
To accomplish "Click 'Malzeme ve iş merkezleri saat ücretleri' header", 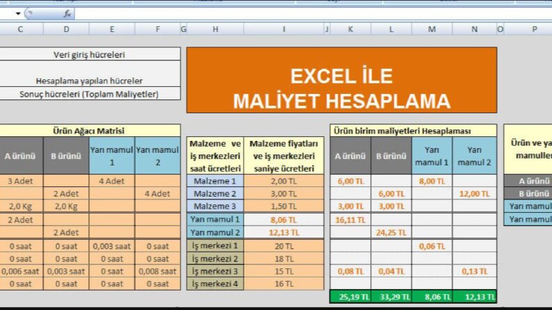I will [x=215, y=156].
